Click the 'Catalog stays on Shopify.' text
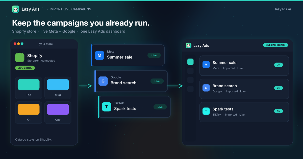The image size is (303, 159). click(x=33, y=139)
